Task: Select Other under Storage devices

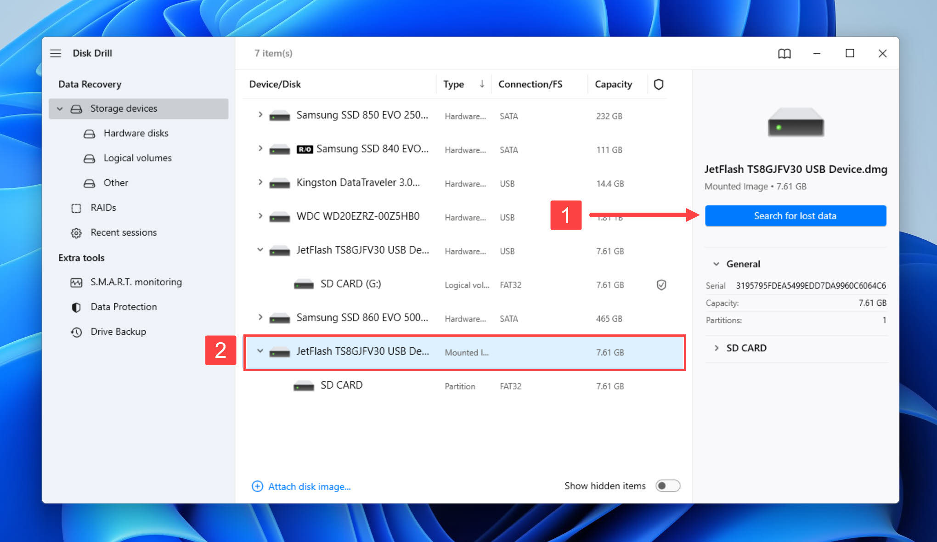Action: click(x=116, y=183)
